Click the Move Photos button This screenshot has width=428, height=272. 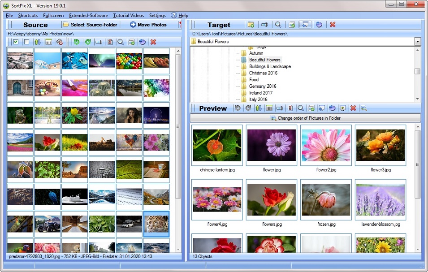pos(149,25)
